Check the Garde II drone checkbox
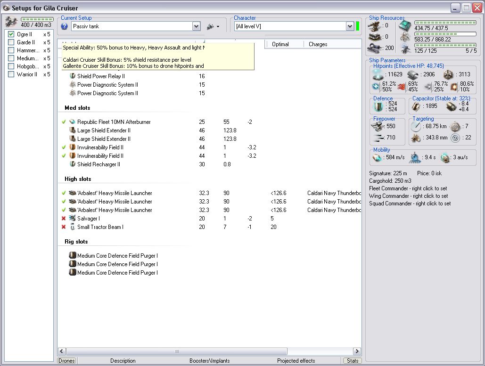 point(11,42)
